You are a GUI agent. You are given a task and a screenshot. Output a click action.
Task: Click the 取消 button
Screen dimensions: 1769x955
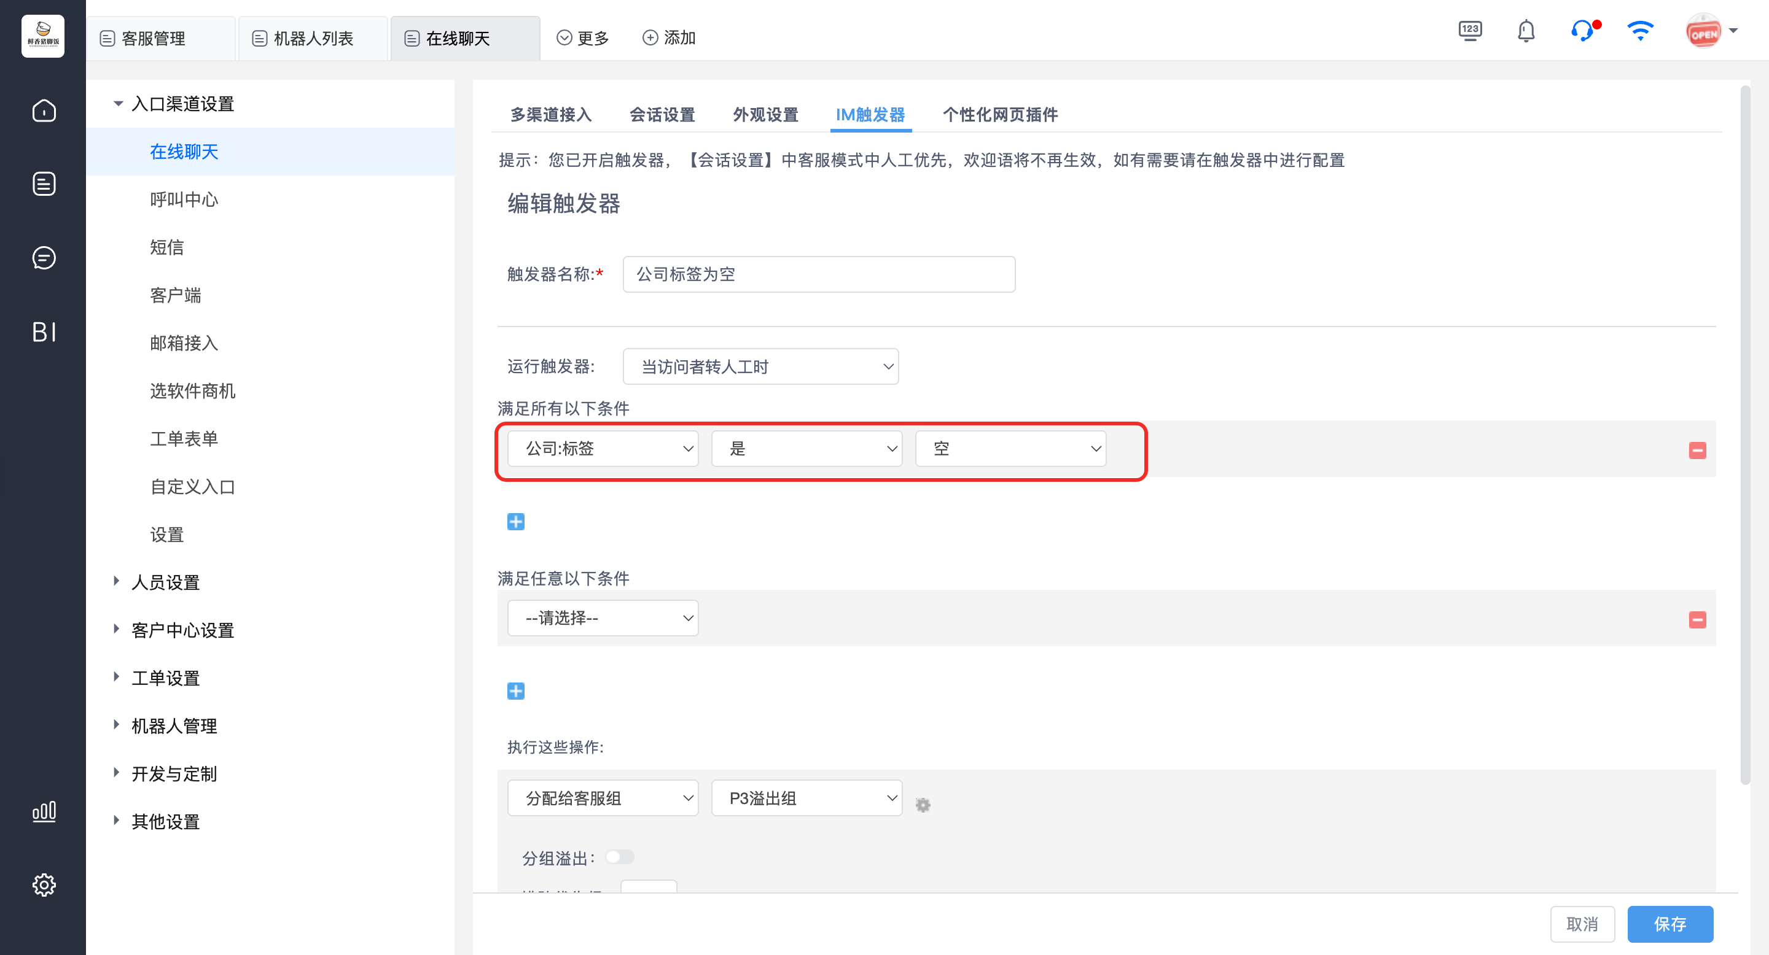click(x=1582, y=924)
